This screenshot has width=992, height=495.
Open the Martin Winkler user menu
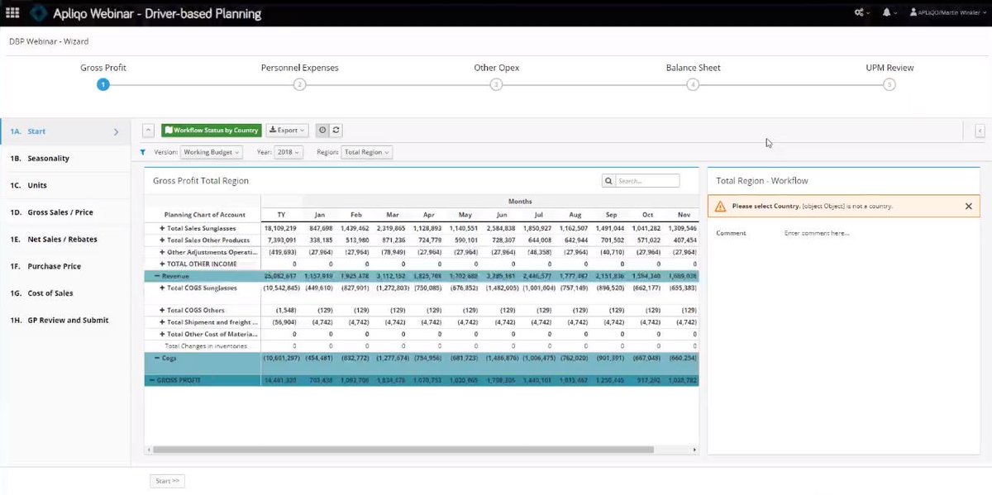pos(948,13)
